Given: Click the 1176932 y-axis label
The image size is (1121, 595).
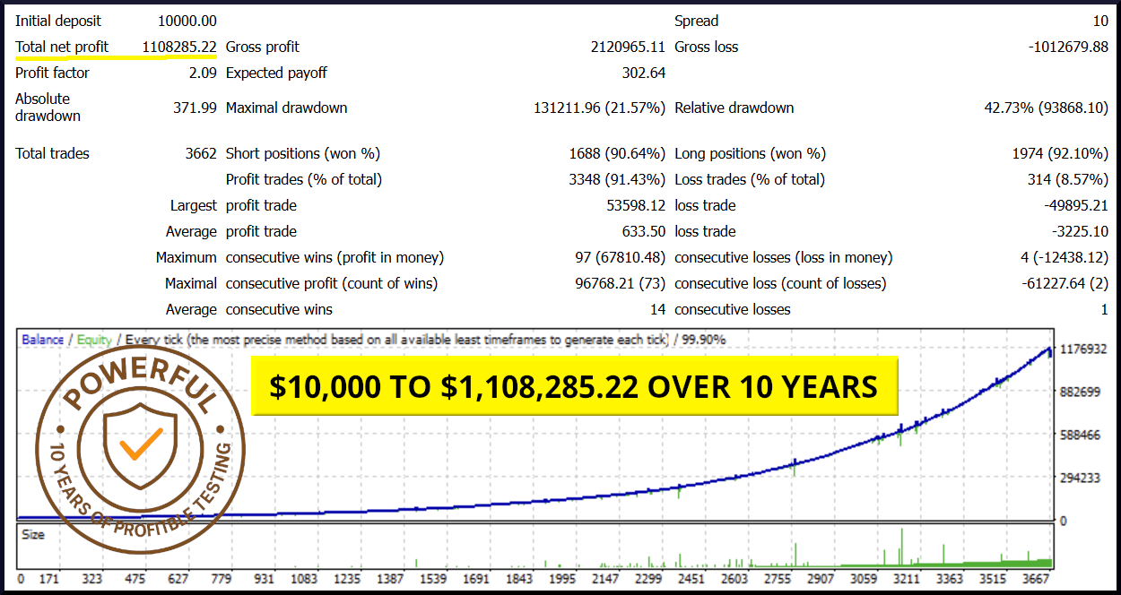Looking at the screenshot, I should [1082, 349].
